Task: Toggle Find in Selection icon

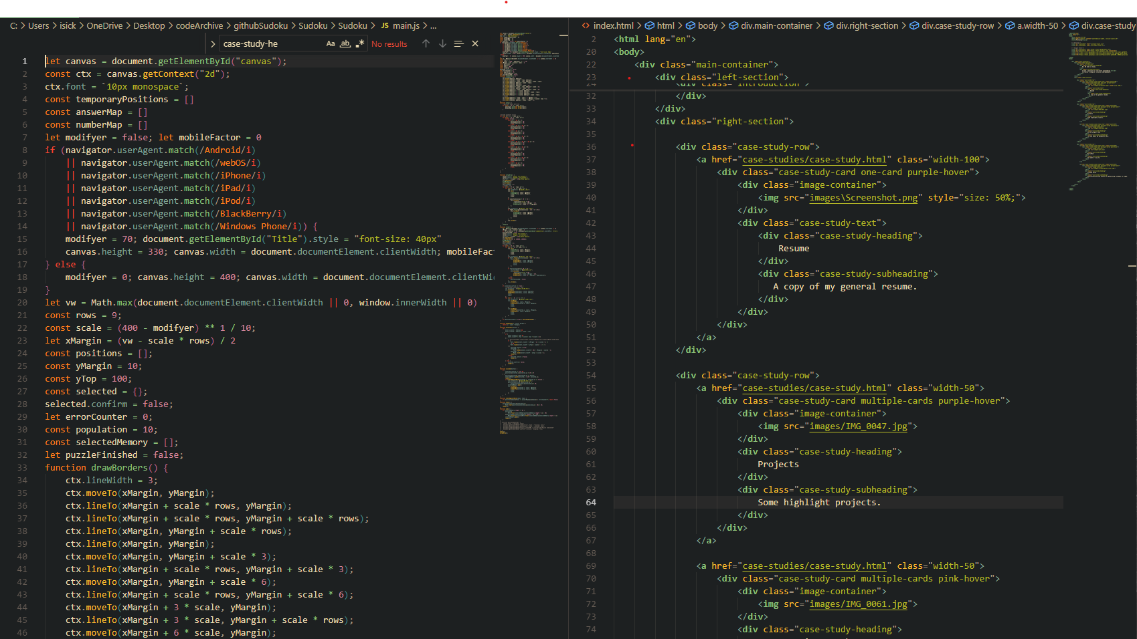Action: [x=458, y=43]
